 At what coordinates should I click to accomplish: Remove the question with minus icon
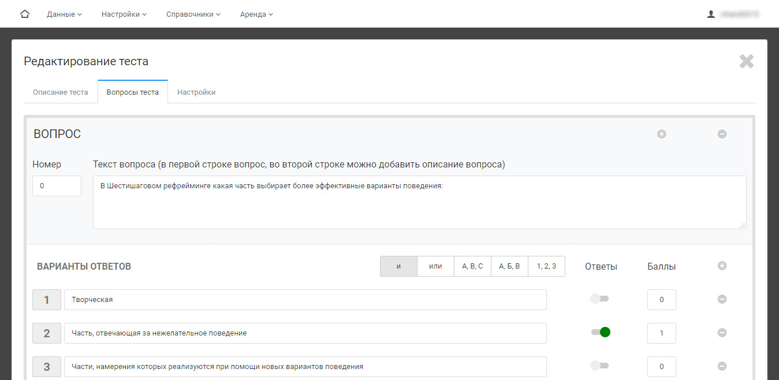(x=722, y=134)
